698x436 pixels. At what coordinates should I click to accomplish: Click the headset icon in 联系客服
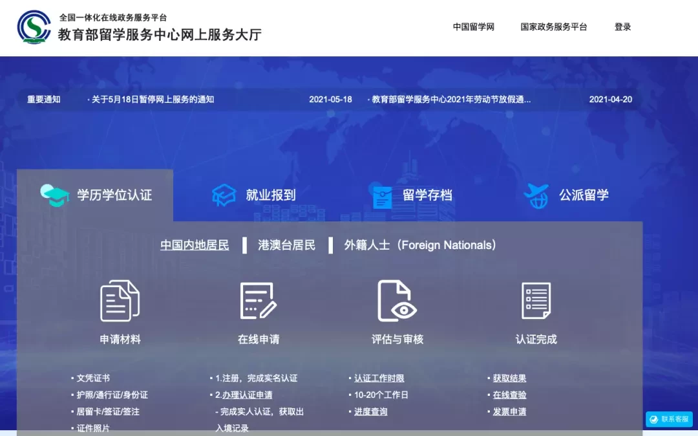tap(653, 419)
